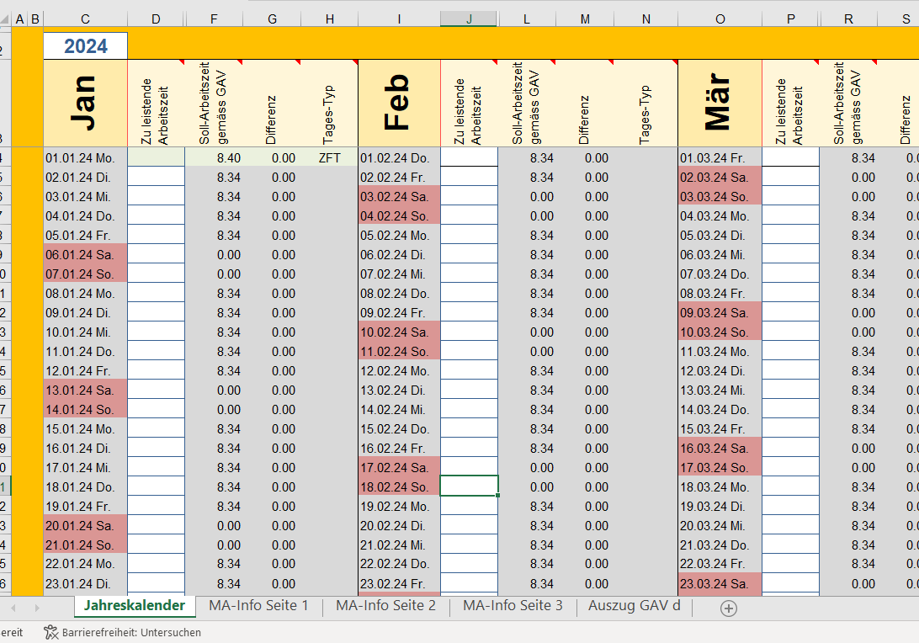919x643 pixels.
Task: Select the Feb month header cell
Action: coord(399,103)
